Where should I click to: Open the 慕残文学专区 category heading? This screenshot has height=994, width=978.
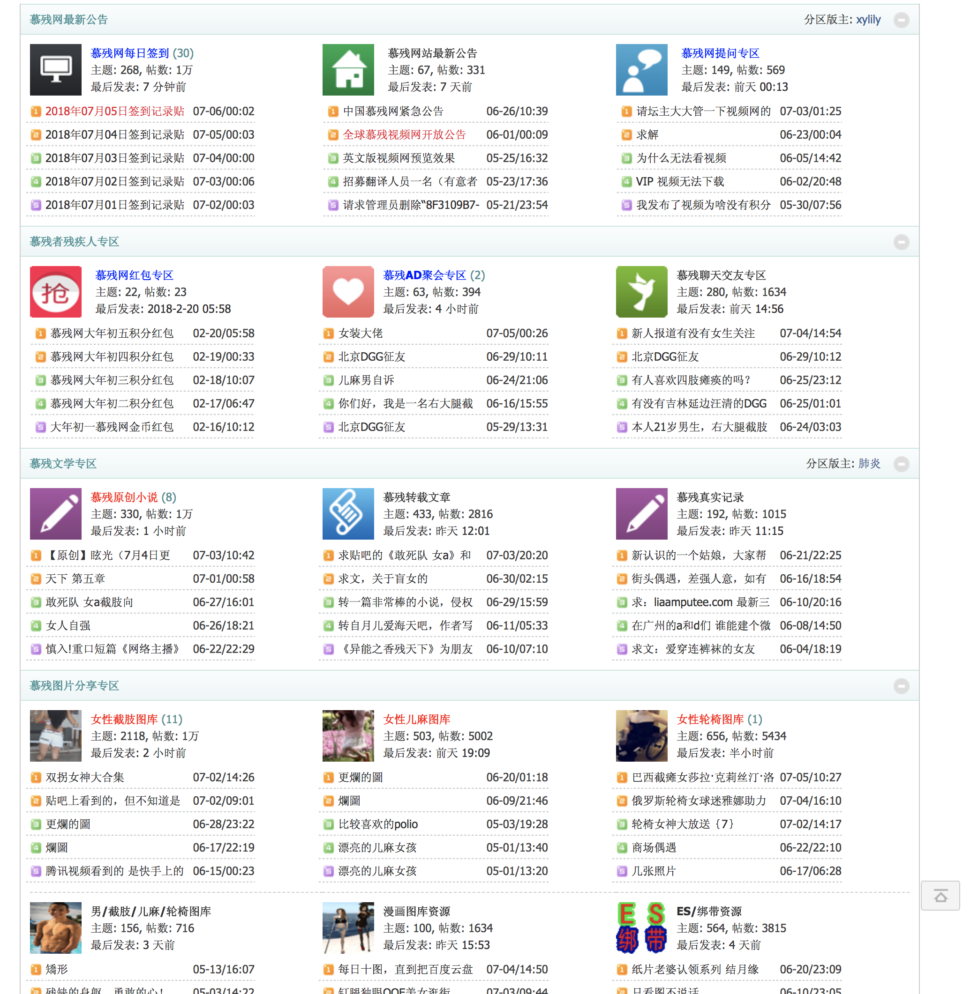tap(63, 464)
